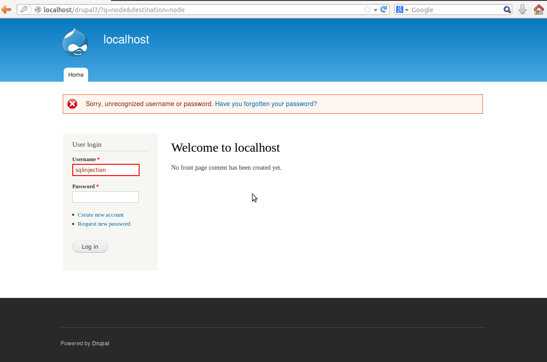Click the page reload icon in the address bar
Image resolution: width=547 pixels, height=362 pixels.
[383, 9]
